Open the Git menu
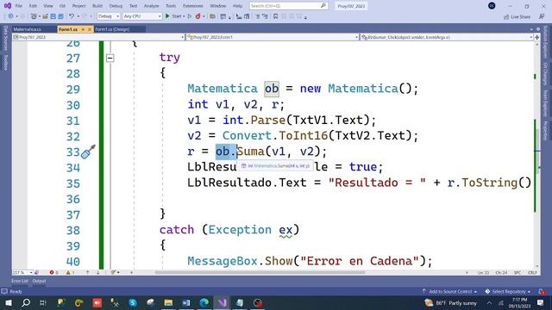The height and width of the screenshot is (310, 552). [x=62, y=6]
